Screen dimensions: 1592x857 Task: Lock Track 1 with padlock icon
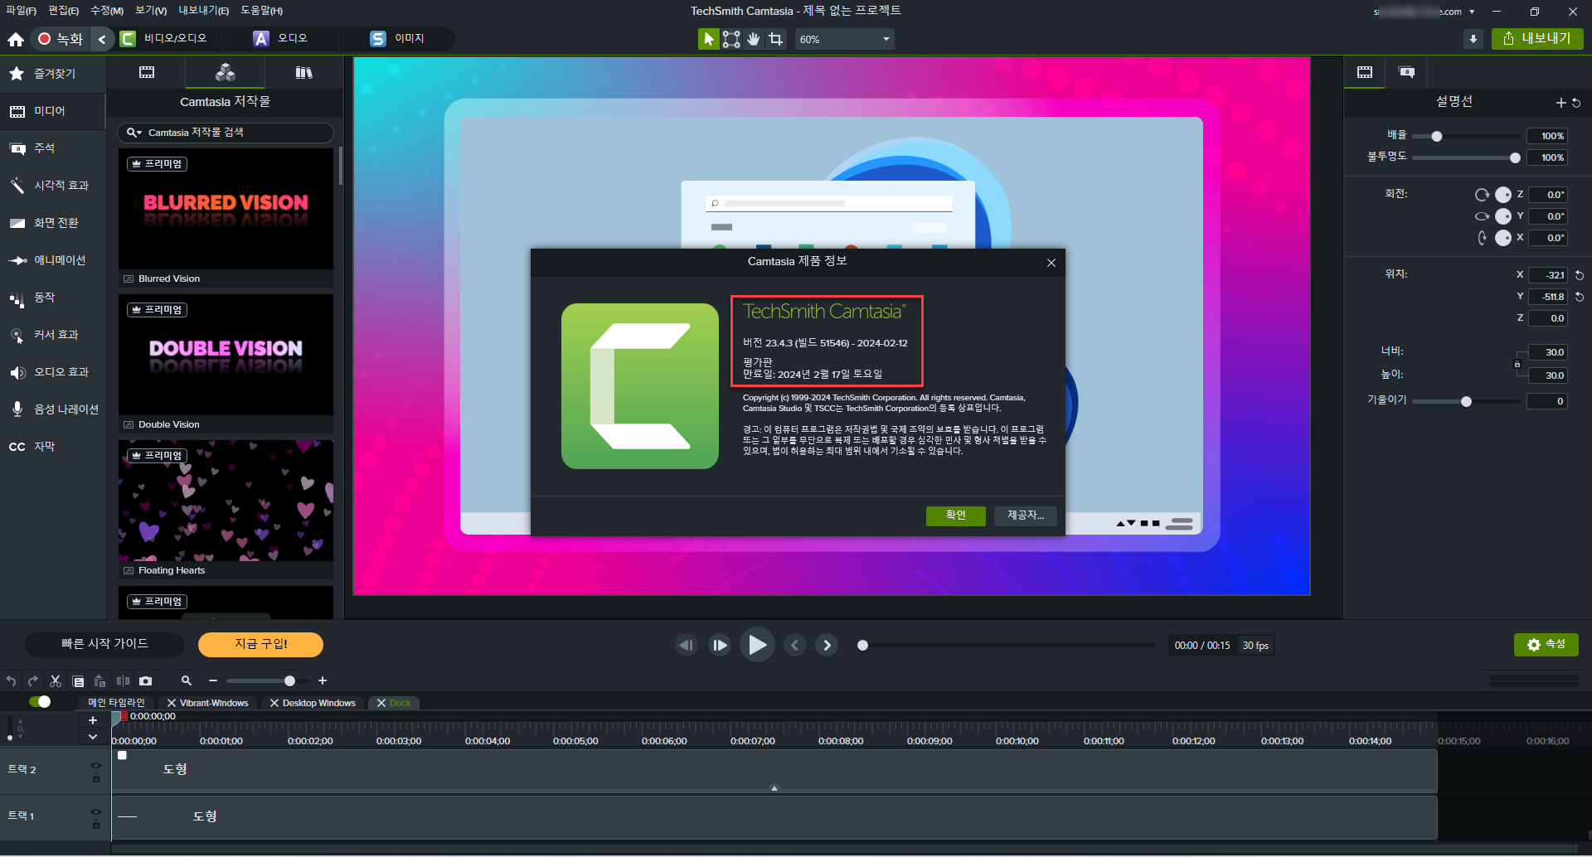point(96,825)
